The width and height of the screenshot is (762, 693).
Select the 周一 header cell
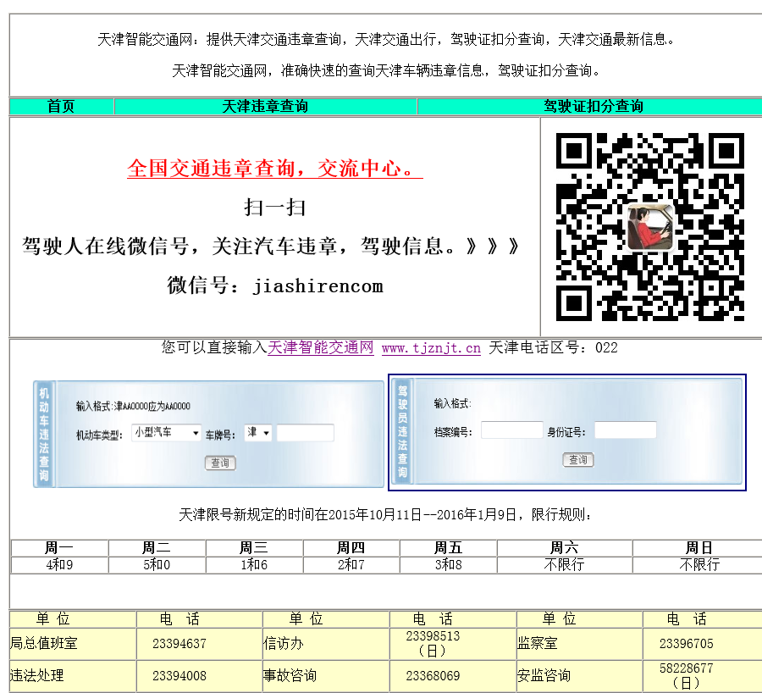59,548
